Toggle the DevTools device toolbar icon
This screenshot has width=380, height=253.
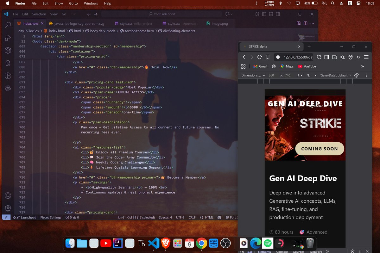249,251
